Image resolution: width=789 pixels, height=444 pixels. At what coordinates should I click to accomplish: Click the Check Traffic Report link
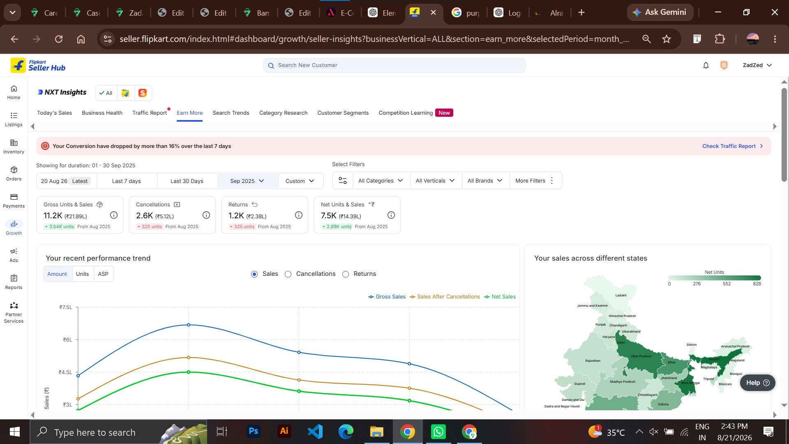(733, 146)
